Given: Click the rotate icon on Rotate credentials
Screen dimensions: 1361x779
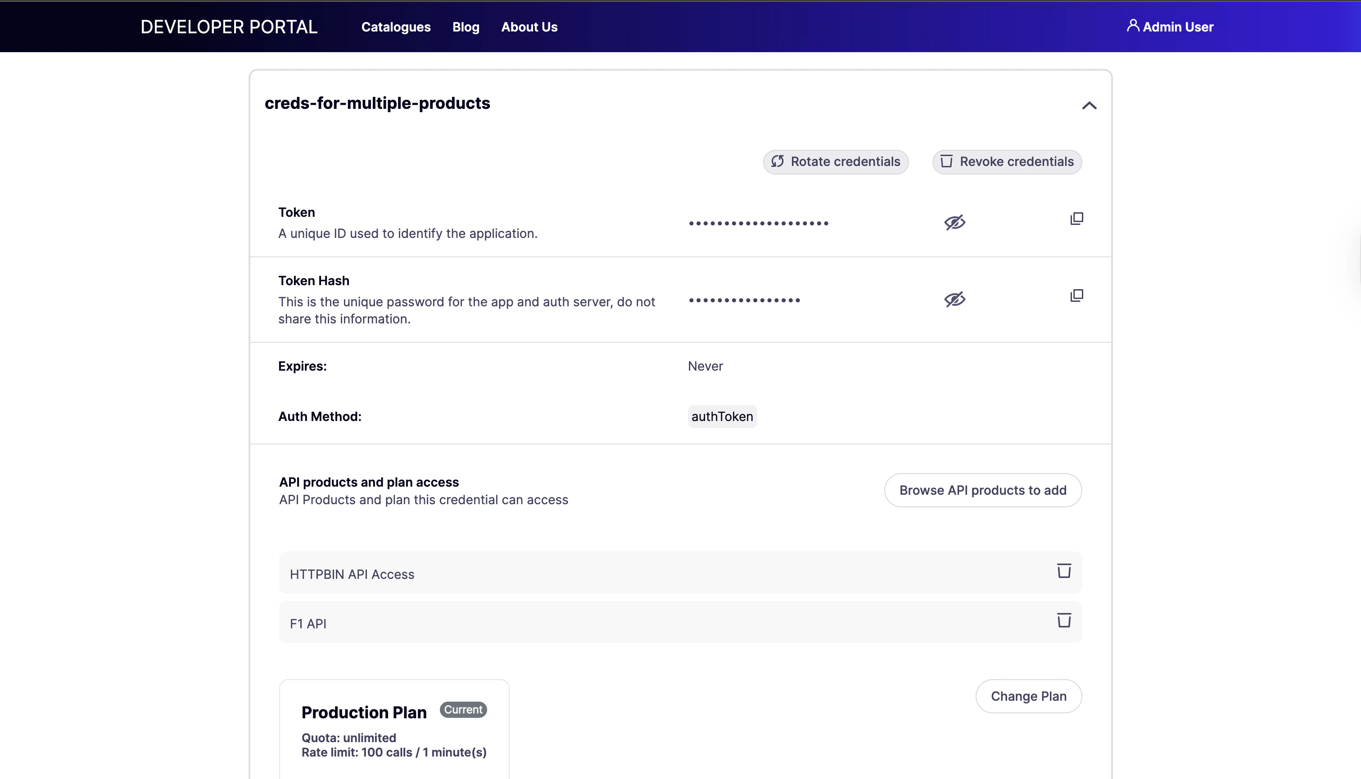Looking at the screenshot, I should pyautogui.click(x=778, y=161).
